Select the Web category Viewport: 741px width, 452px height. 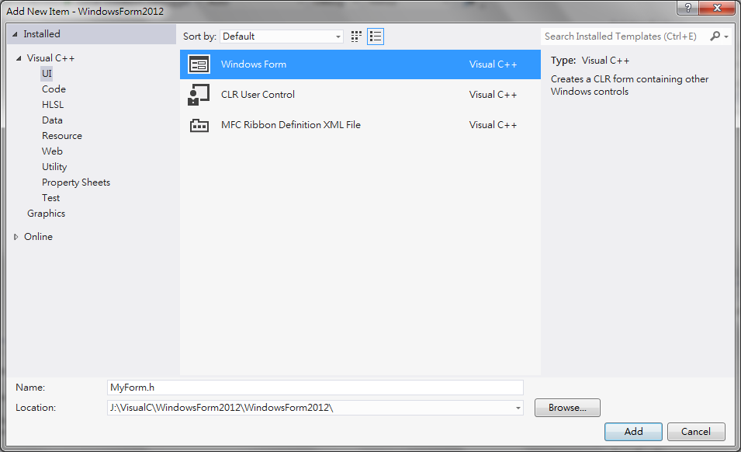52,151
